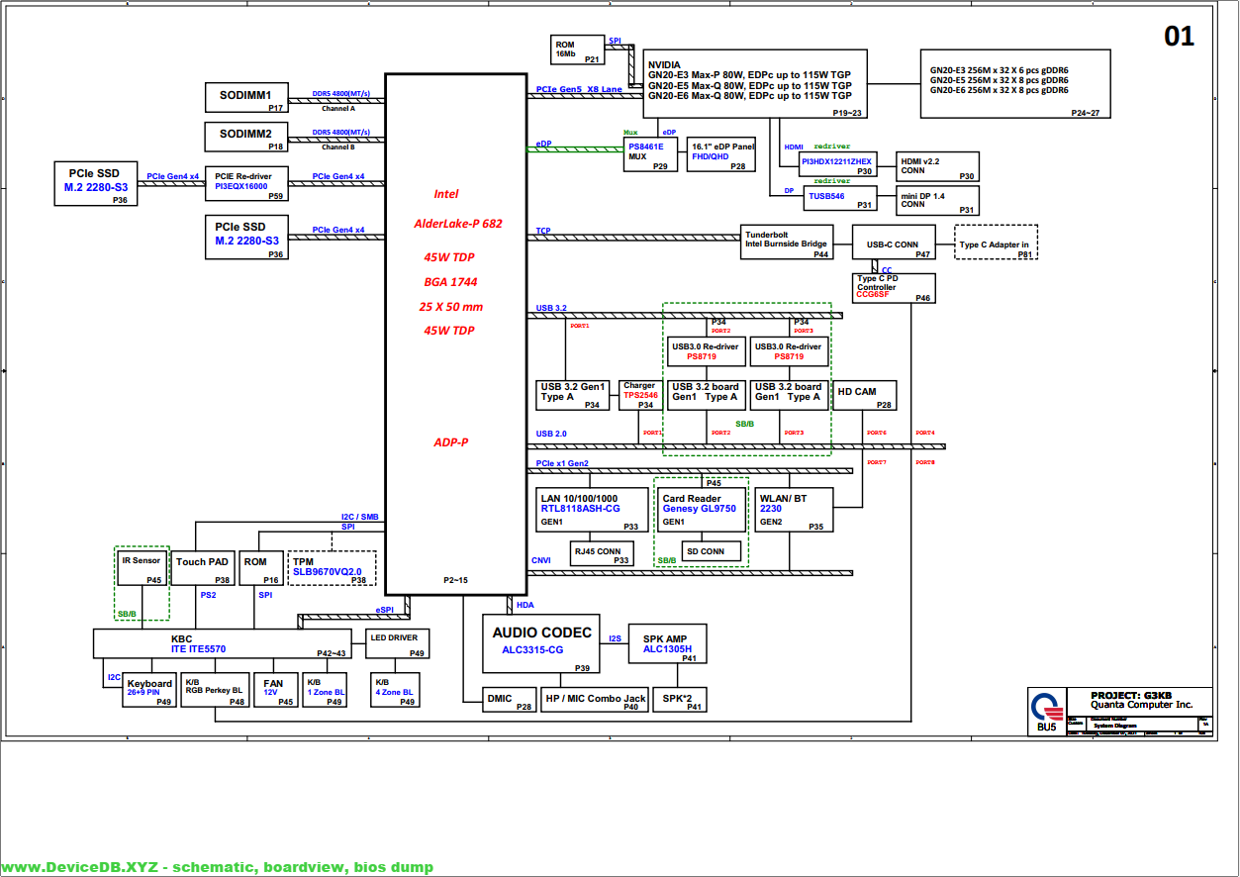Screen dimensions: 1240x877
Task: Click the Intel Burnside Bridge block
Action: click(x=787, y=243)
